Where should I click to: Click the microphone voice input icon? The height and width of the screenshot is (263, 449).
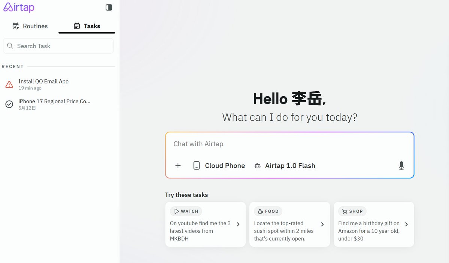coord(401,166)
